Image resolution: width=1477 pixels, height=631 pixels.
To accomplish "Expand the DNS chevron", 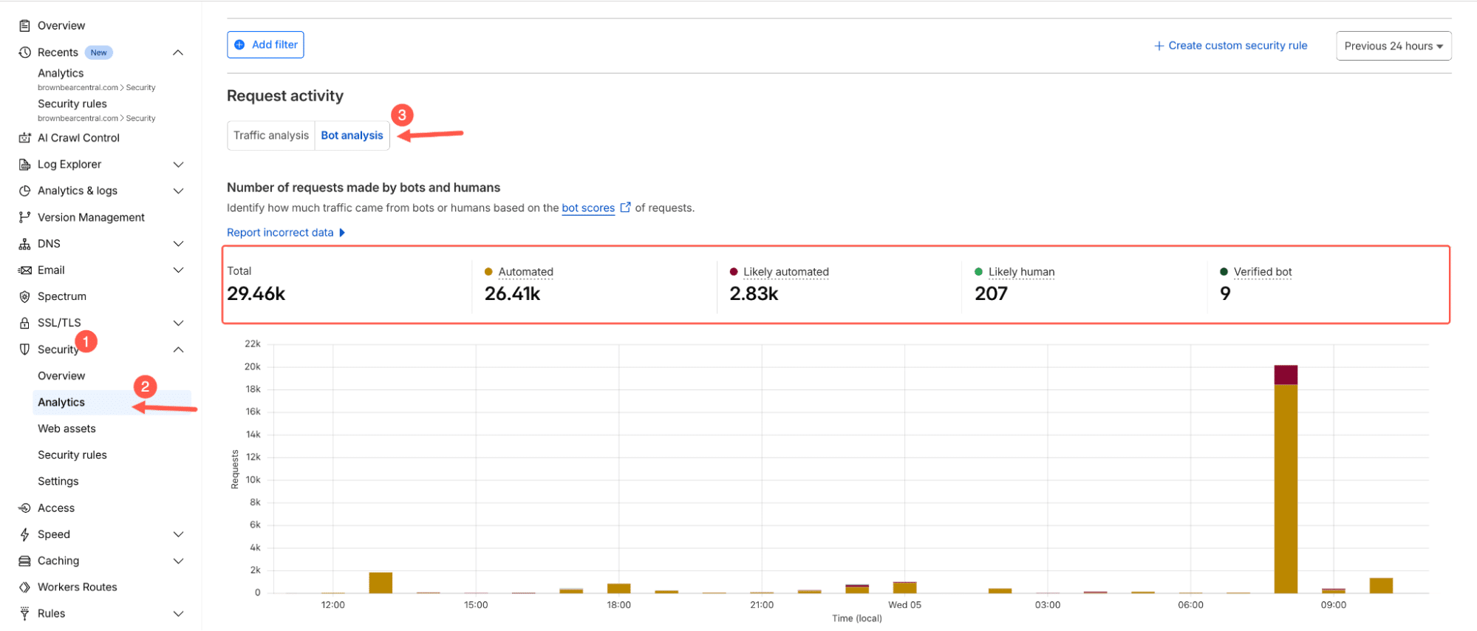I will [x=178, y=244].
